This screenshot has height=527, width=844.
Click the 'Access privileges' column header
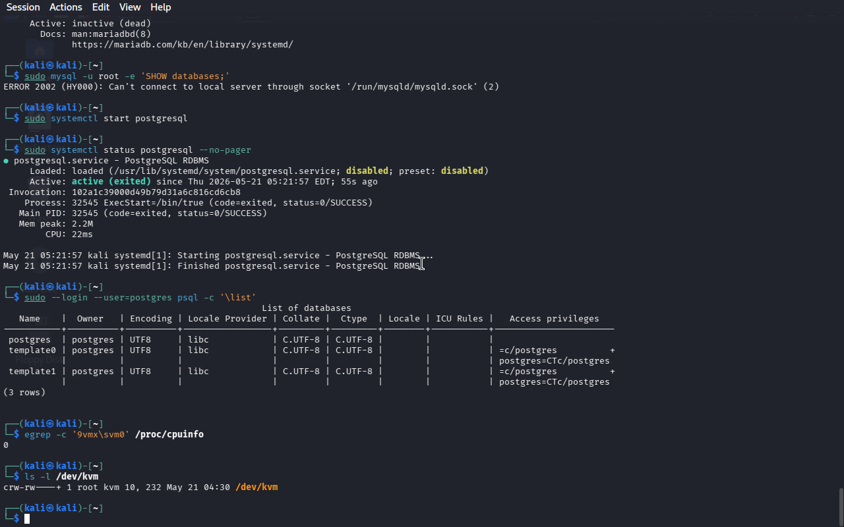tap(555, 319)
